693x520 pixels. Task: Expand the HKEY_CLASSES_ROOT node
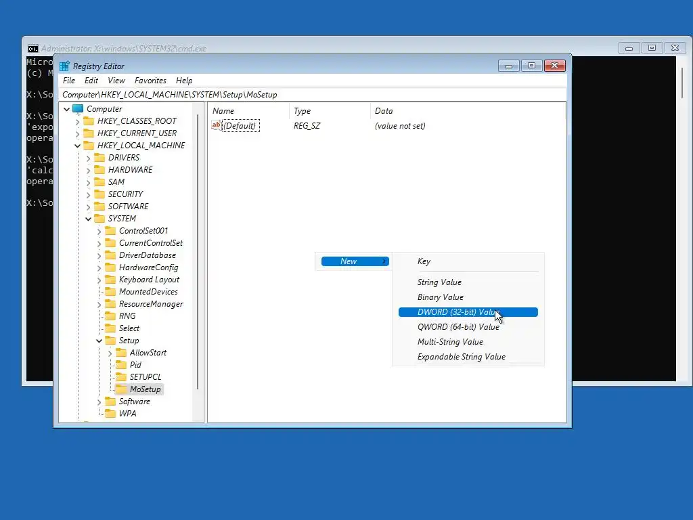point(78,122)
